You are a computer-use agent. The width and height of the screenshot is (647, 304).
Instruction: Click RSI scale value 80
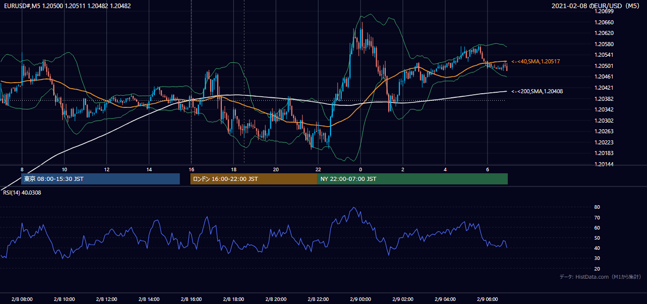597,207
